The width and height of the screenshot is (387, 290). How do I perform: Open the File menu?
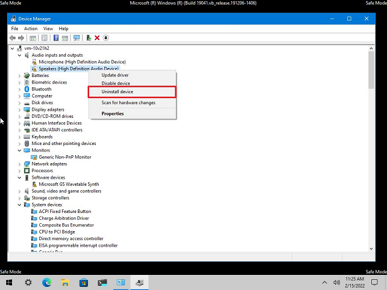tap(14, 29)
